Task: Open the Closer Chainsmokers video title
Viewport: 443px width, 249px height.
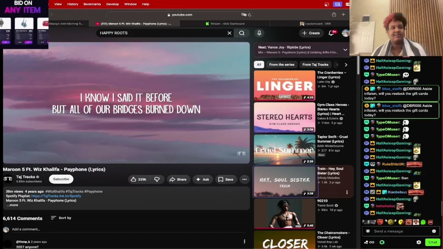Action: tap(334, 235)
